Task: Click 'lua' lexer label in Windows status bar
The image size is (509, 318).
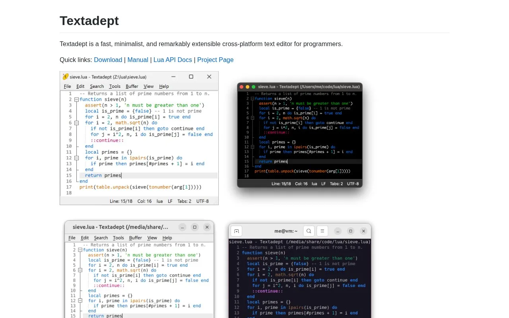Action: (x=159, y=201)
